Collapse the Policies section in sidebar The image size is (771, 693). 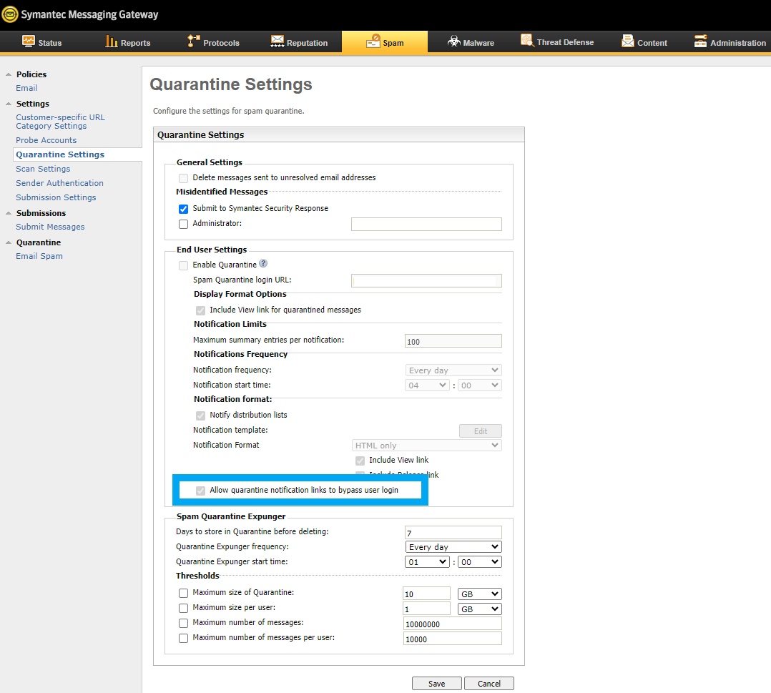(9, 74)
